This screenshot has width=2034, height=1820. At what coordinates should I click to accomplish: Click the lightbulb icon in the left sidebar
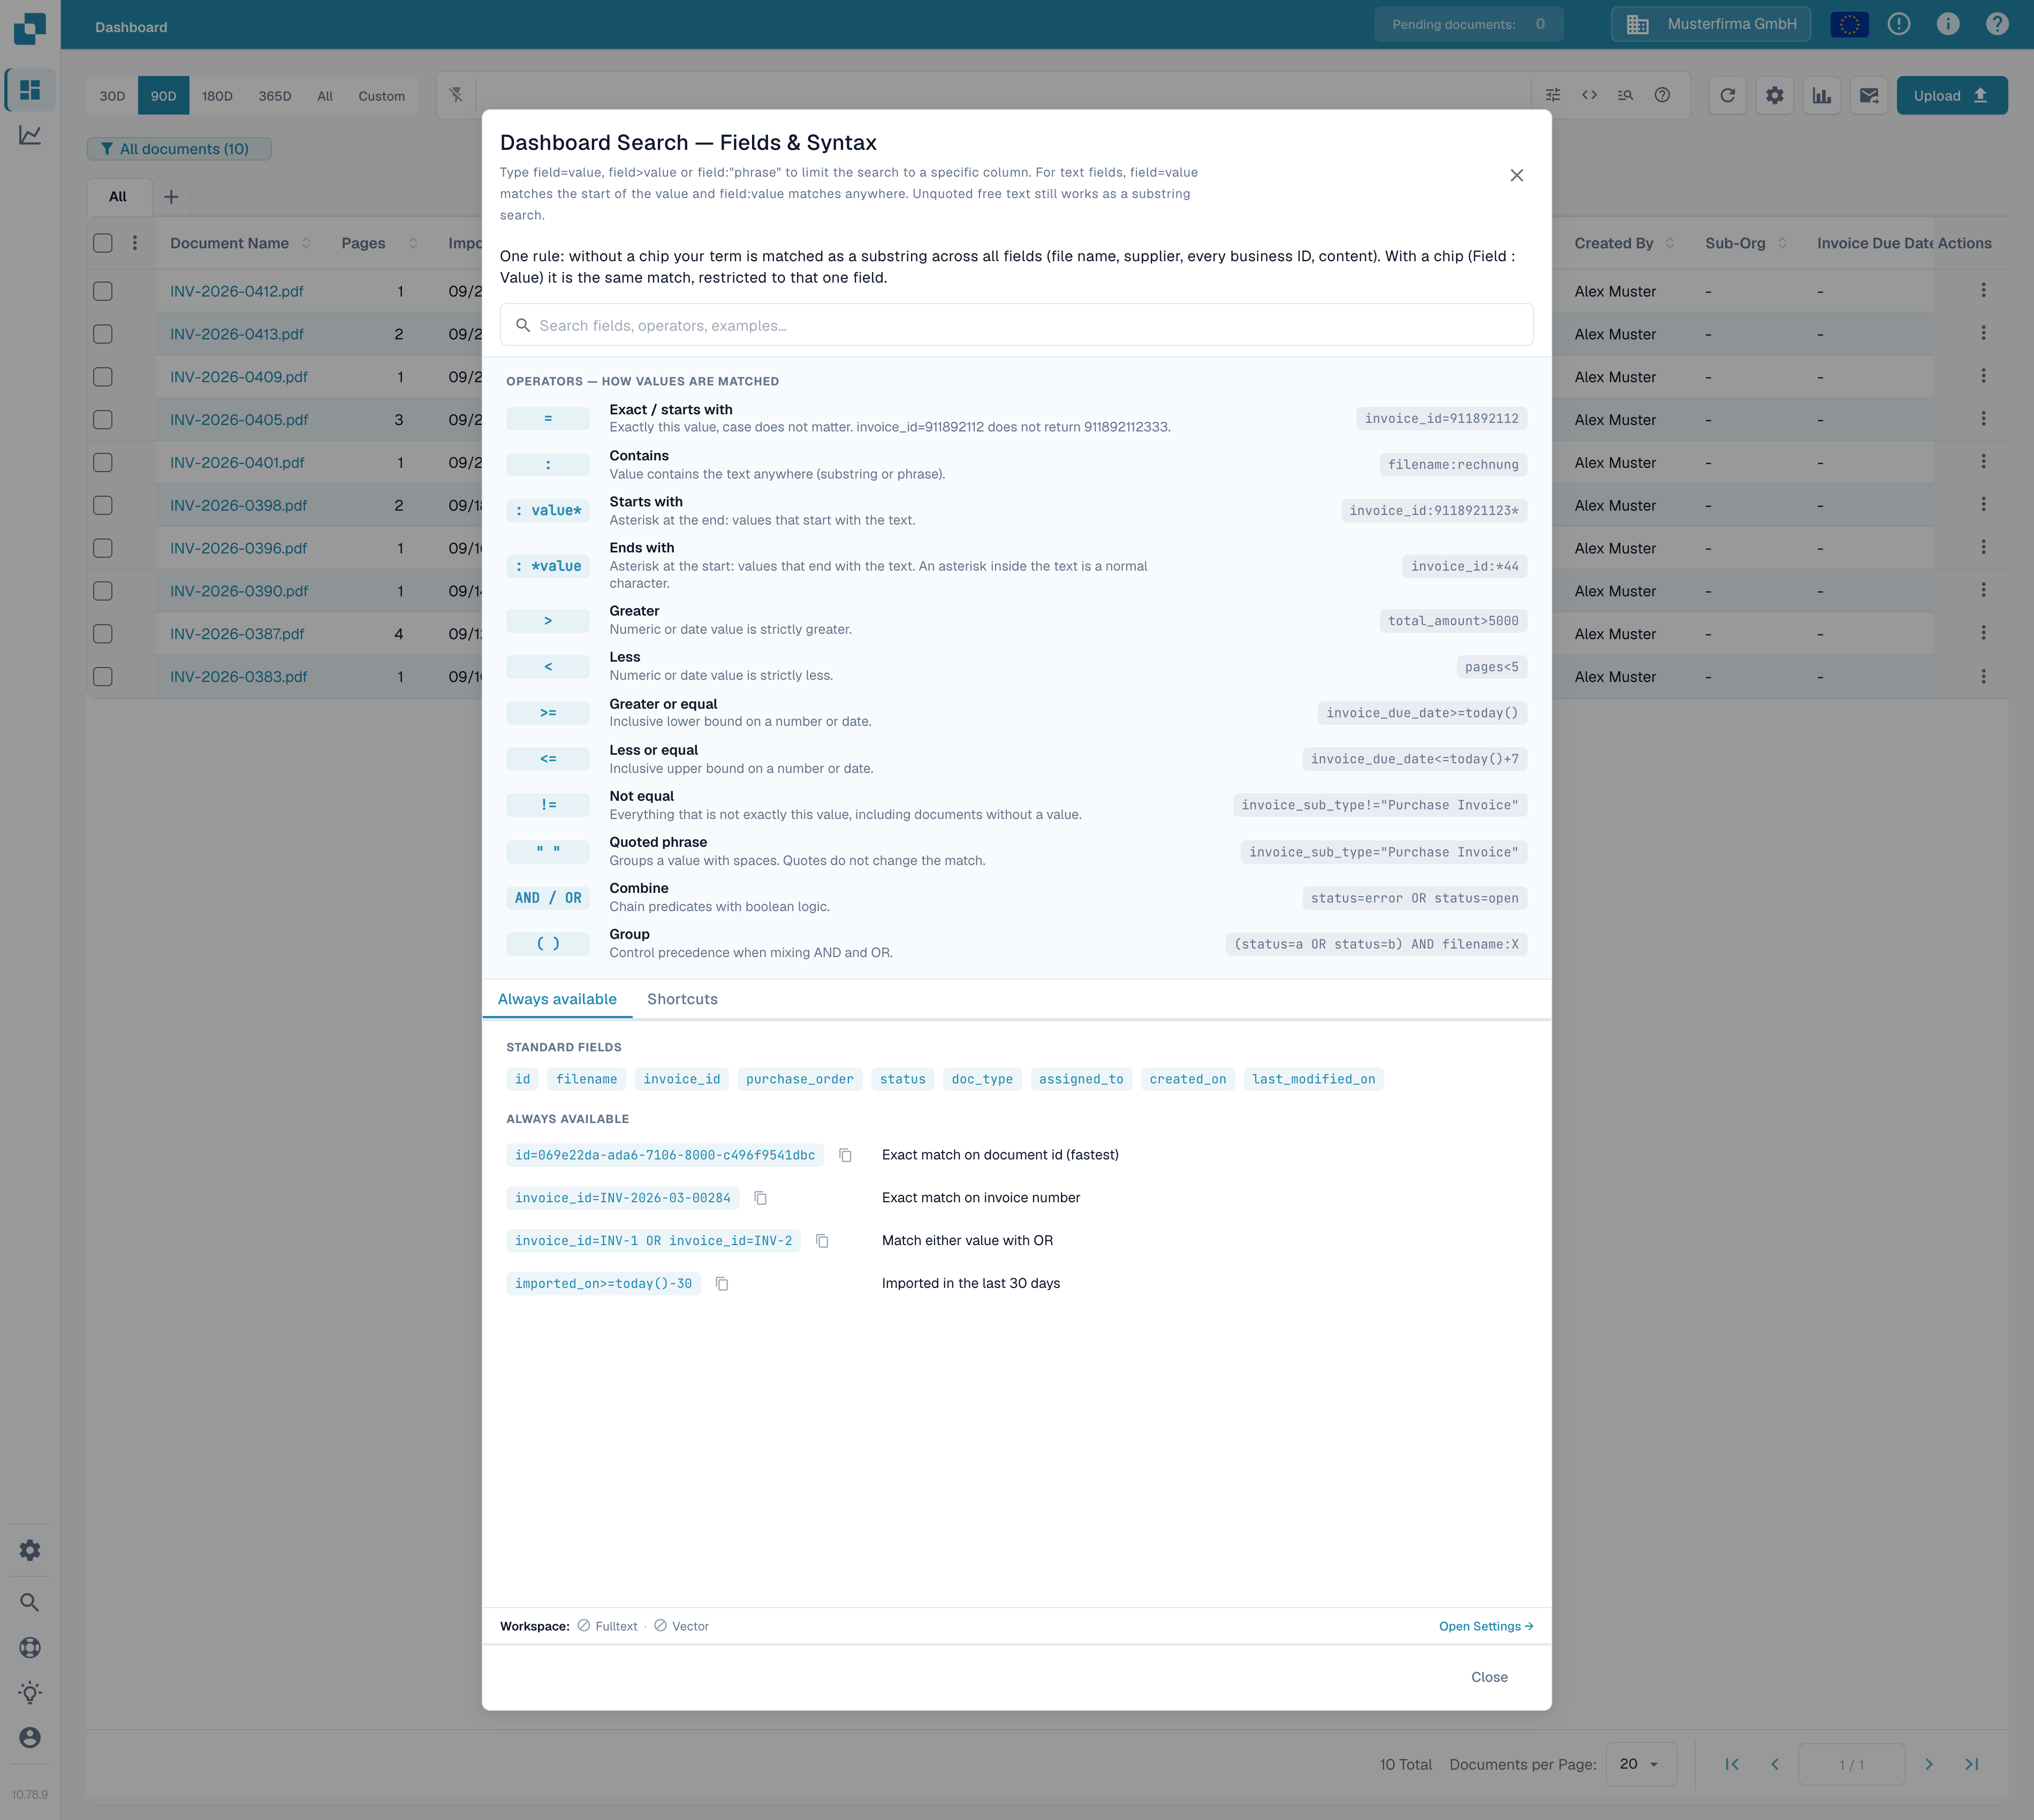click(30, 1693)
